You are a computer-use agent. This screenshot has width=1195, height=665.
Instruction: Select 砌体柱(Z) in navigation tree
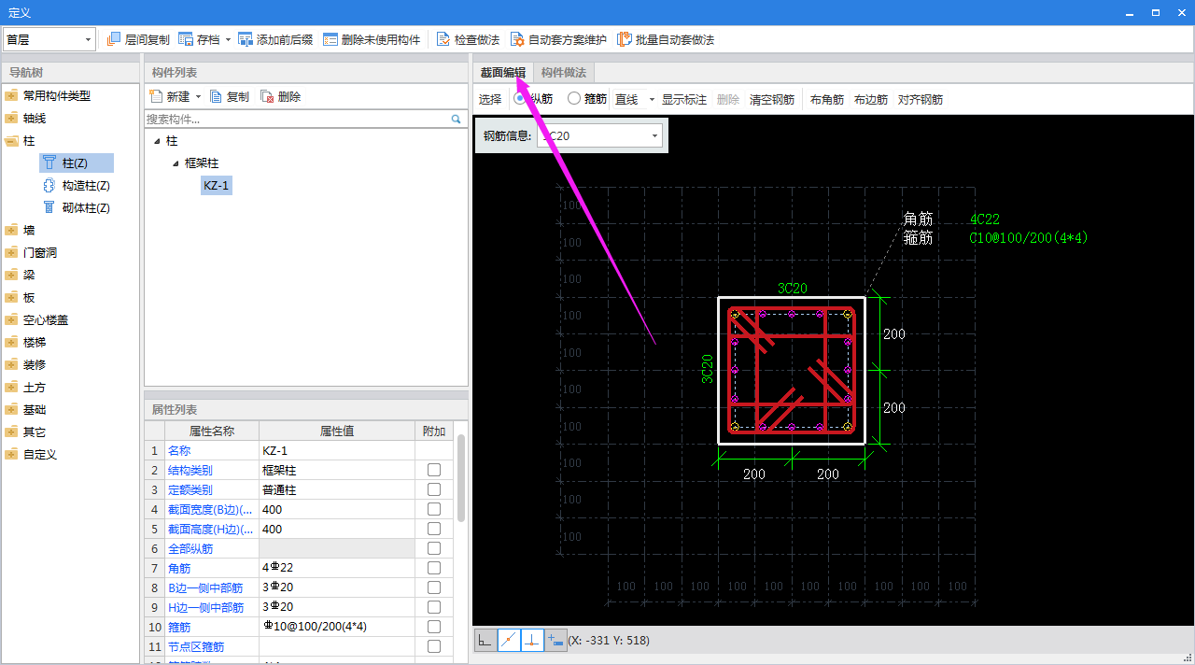(77, 207)
